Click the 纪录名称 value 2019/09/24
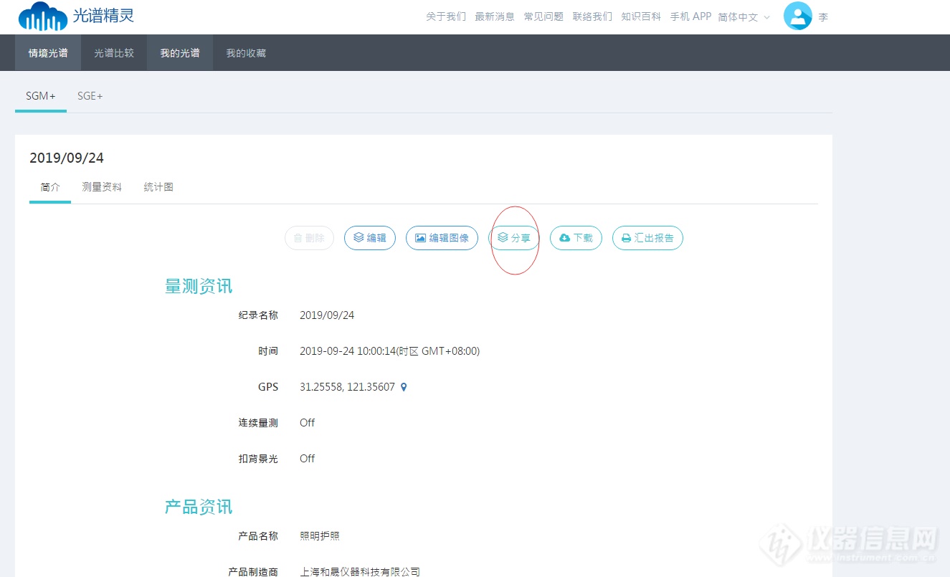The image size is (950, 577). 327,315
